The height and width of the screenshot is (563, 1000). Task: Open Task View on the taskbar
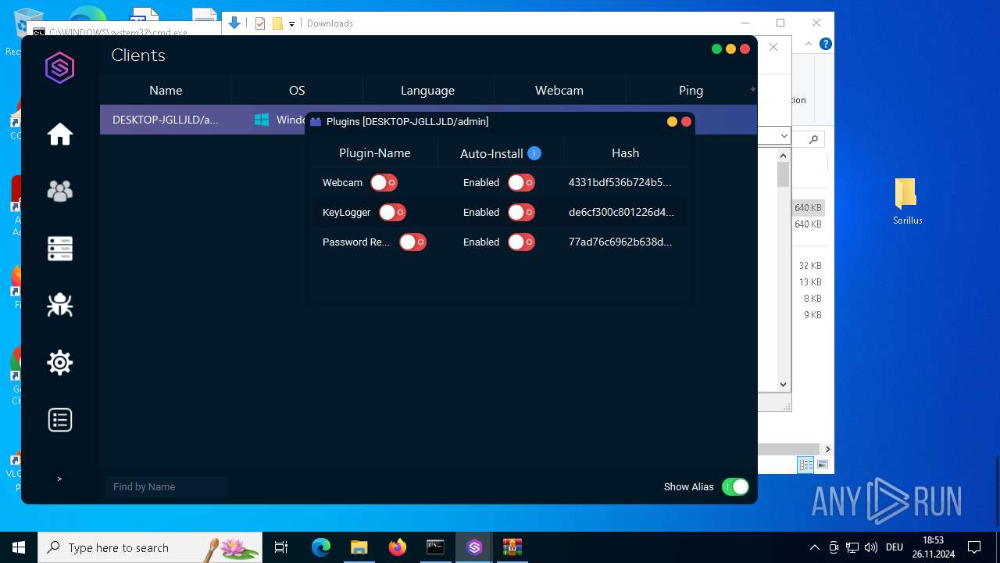(282, 547)
